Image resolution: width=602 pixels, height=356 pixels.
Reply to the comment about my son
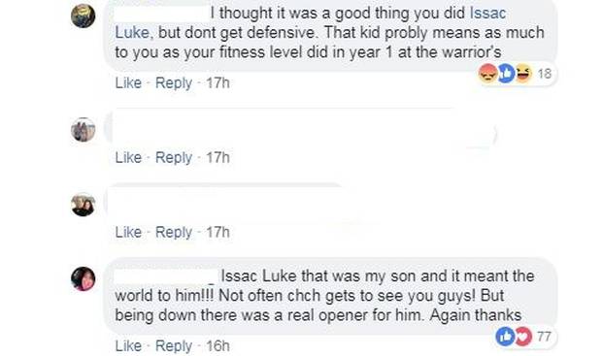(174, 345)
